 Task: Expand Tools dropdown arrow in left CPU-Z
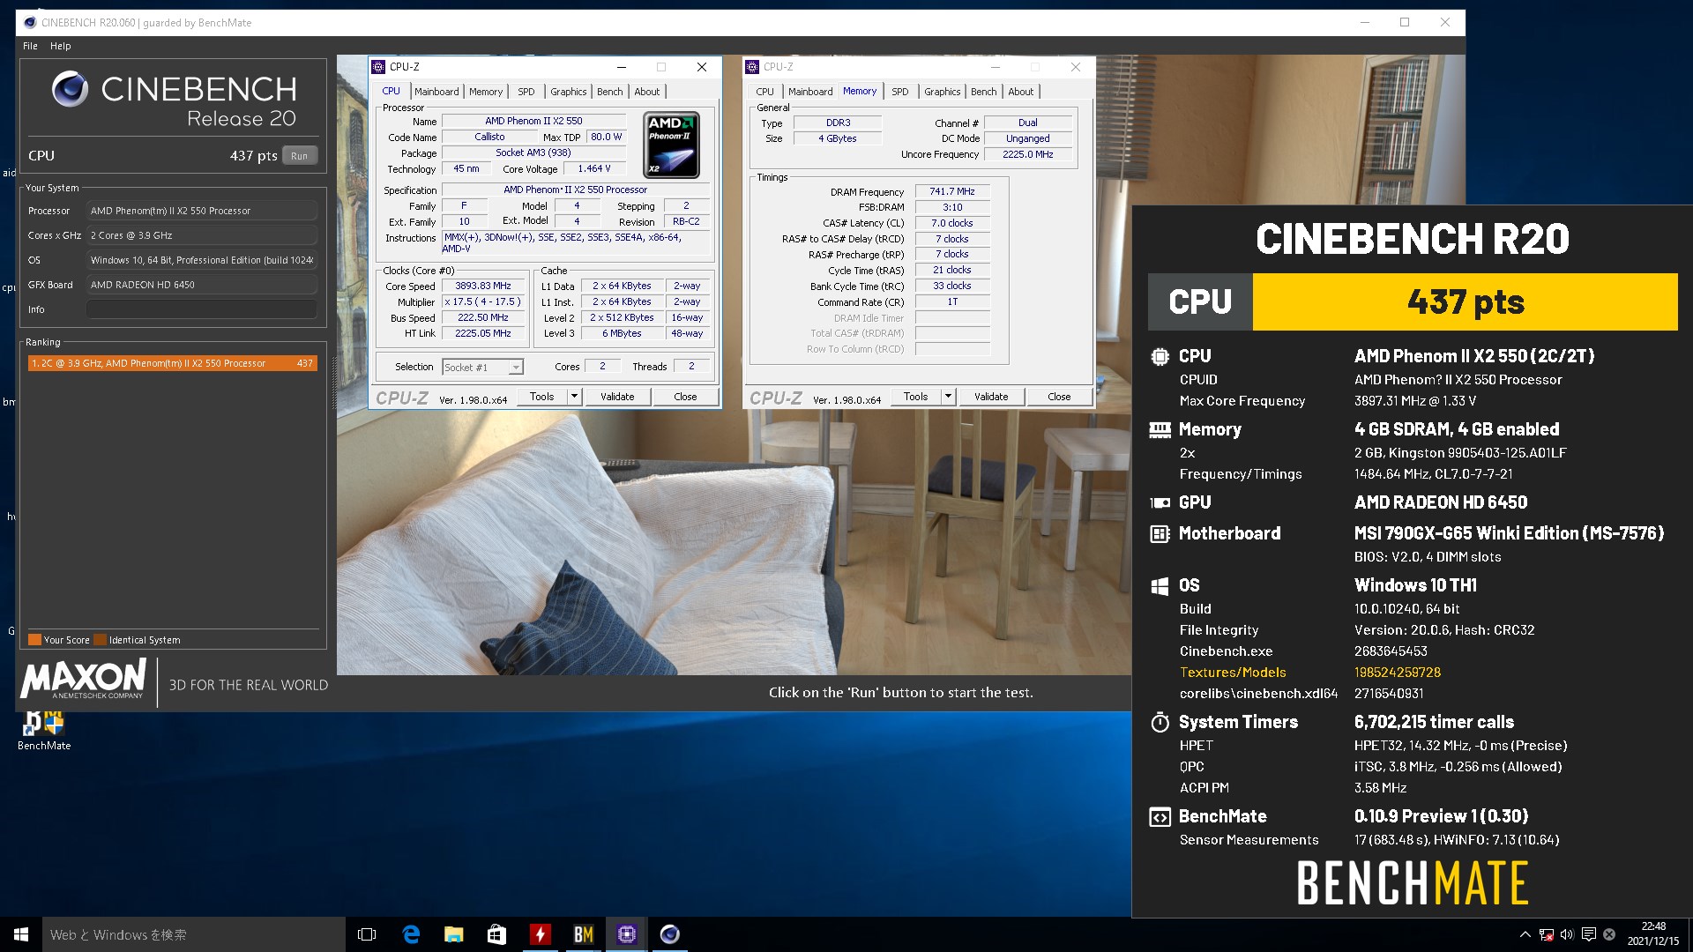574,397
